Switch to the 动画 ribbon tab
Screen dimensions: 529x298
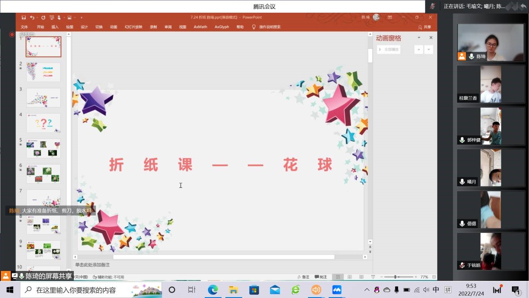(x=113, y=27)
